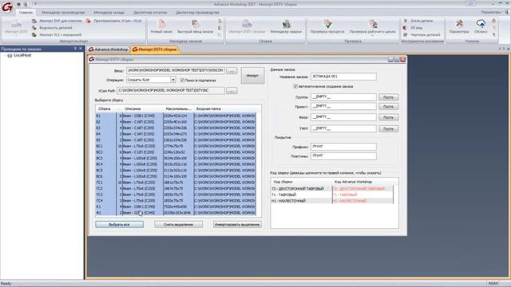Toggle Поиск в подпапках checkbox
The width and height of the screenshot is (511, 287).
pos(182,80)
